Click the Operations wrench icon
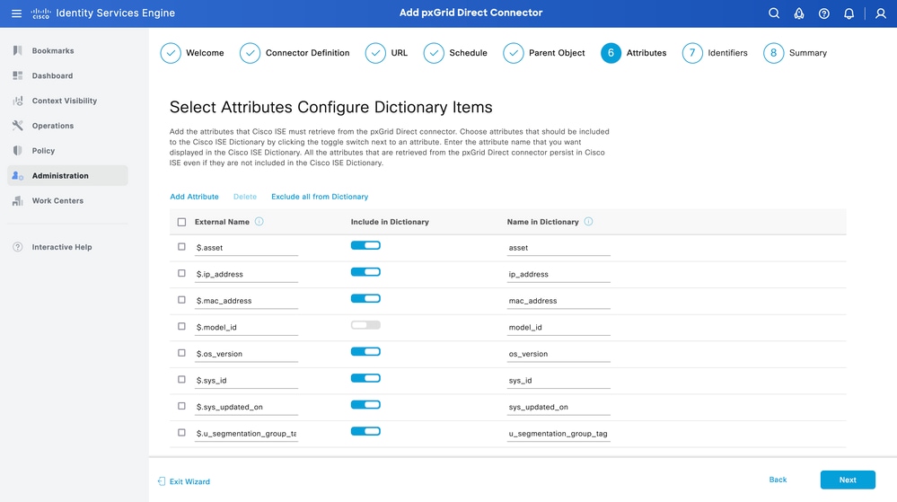This screenshot has width=897, height=502. 18,126
